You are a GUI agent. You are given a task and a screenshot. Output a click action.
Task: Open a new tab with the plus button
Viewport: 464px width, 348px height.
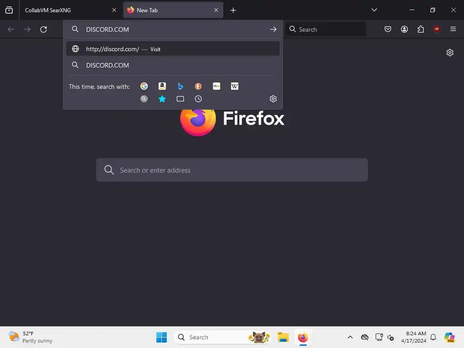[x=233, y=10]
